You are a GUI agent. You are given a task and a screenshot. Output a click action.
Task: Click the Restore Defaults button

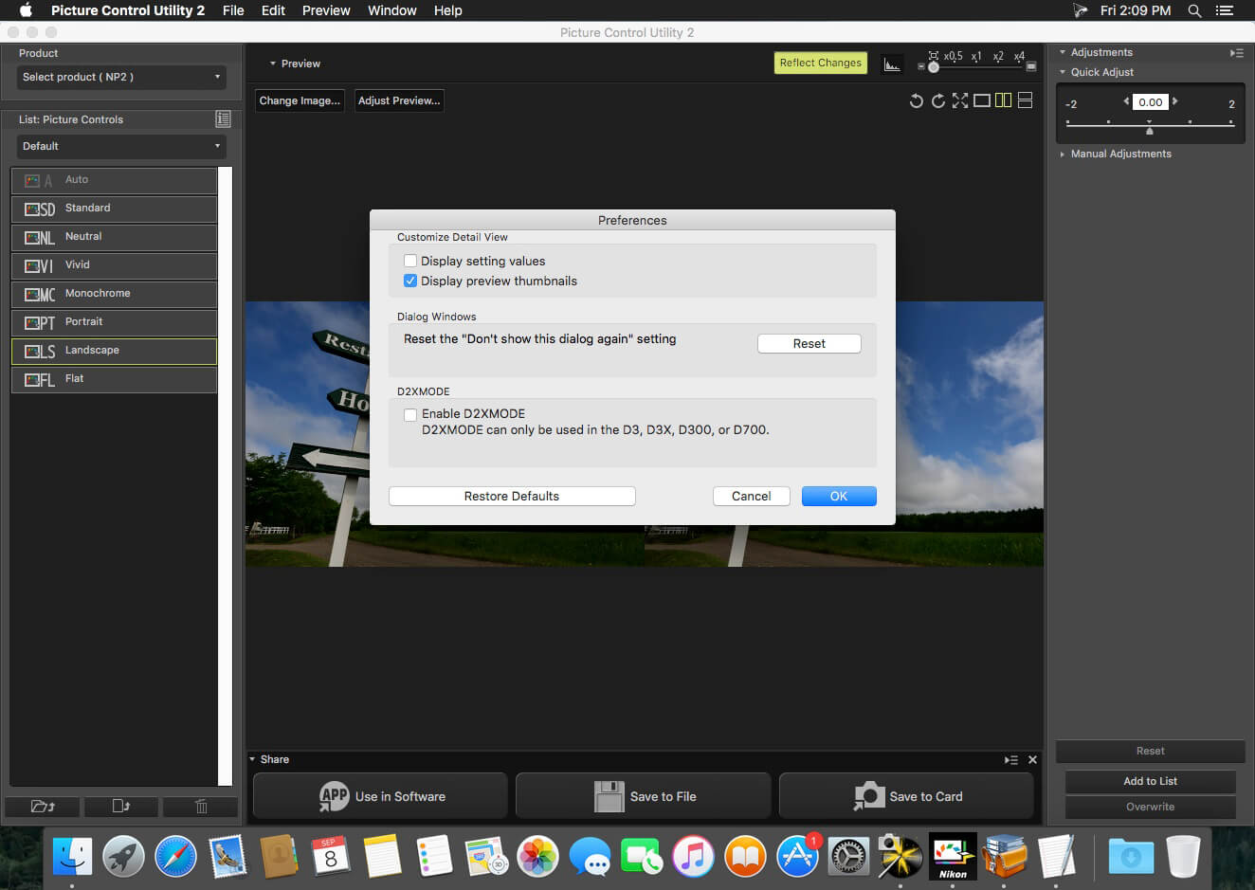point(512,496)
